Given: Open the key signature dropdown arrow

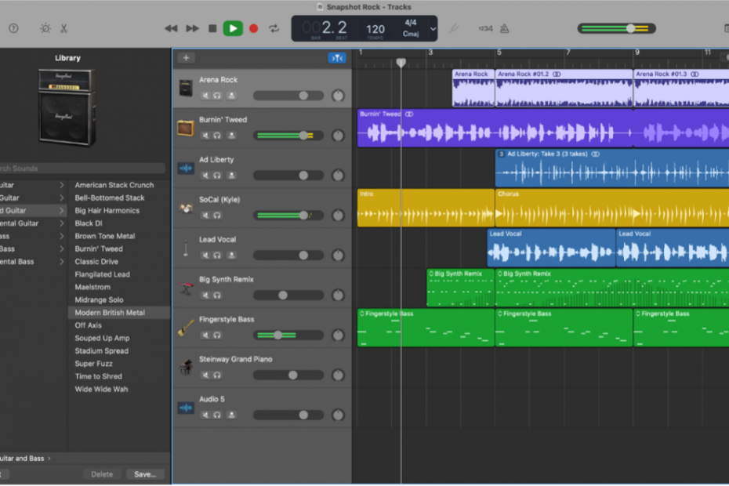Looking at the screenshot, I should (433, 29).
